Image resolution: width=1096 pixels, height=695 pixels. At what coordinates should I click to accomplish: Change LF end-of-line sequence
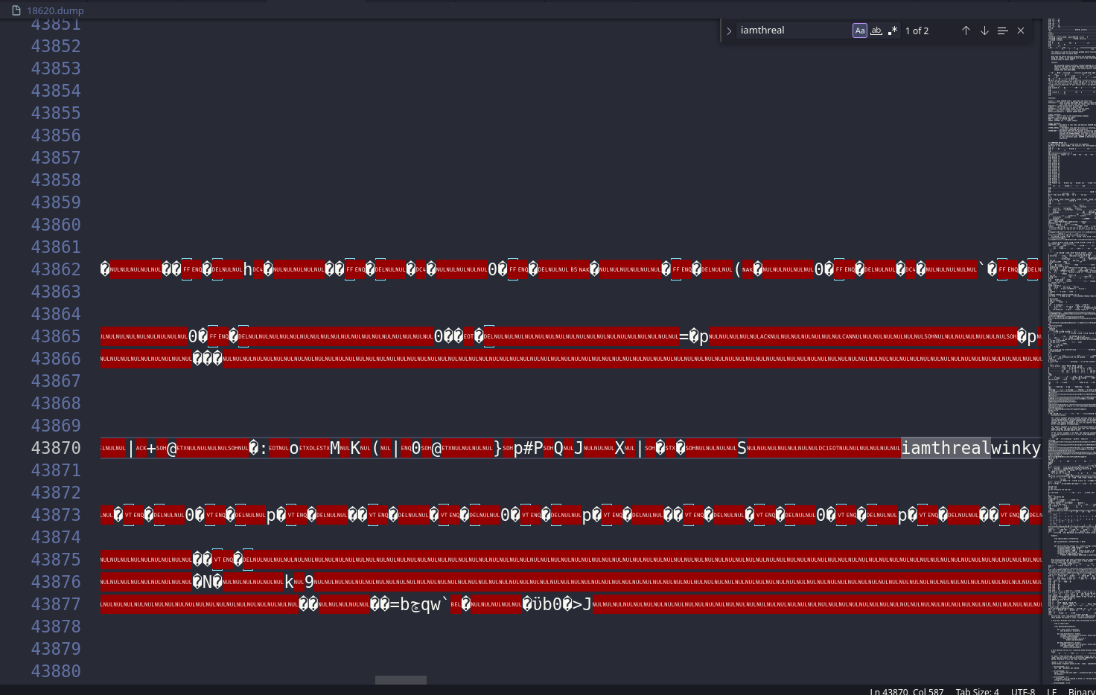coord(1051,691)
